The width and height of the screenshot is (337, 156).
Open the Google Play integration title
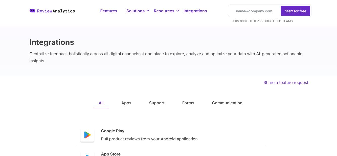(113, 131)
